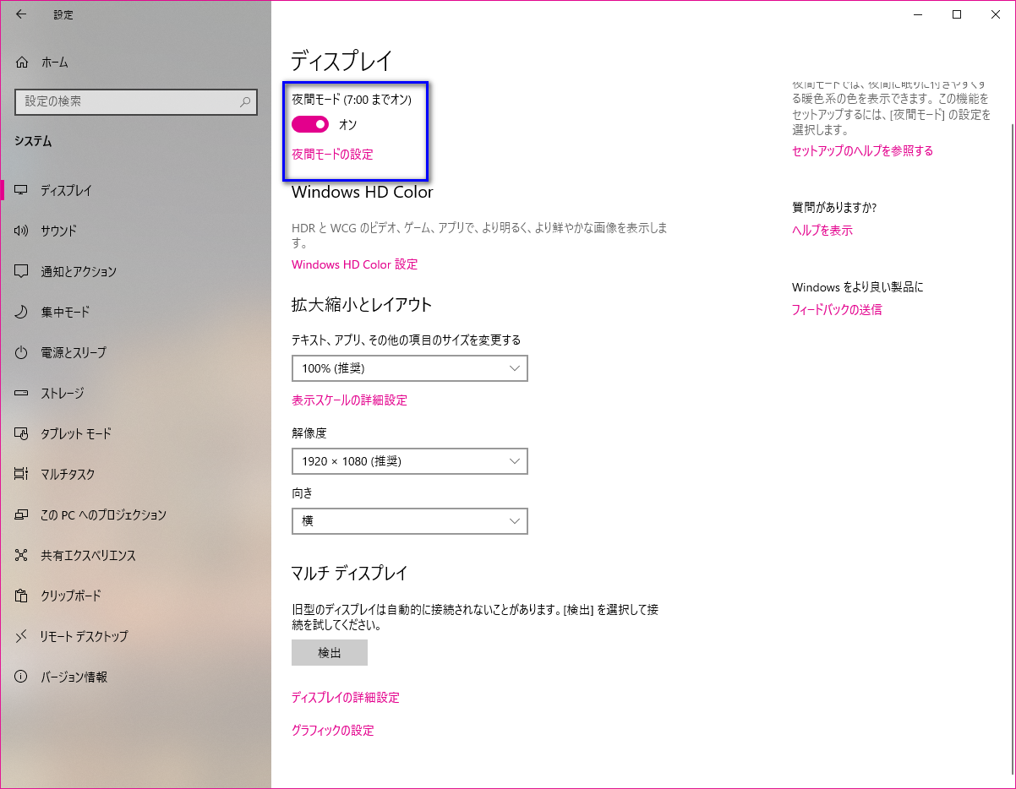The width and height of the screenshot is (1016, 789).
Task: Expand the 1920 × 1080 resolution dropdown
Action: point(409,461)
